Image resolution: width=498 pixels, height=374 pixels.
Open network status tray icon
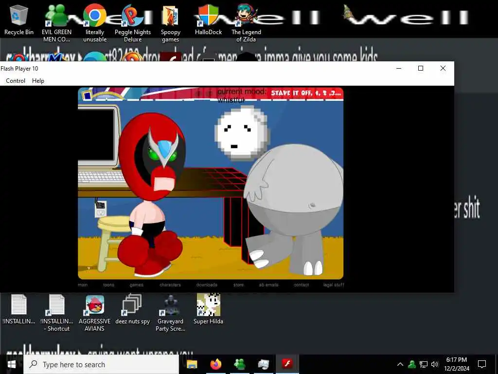click(424, 364)
